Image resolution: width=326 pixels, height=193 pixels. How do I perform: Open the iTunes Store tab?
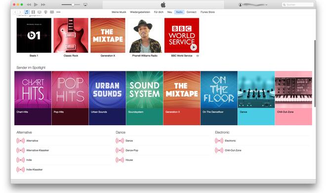(x=207, y=12)
